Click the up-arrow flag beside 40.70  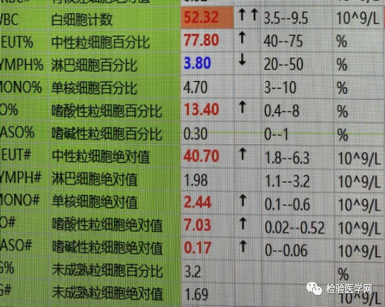[x=243, y=154]
